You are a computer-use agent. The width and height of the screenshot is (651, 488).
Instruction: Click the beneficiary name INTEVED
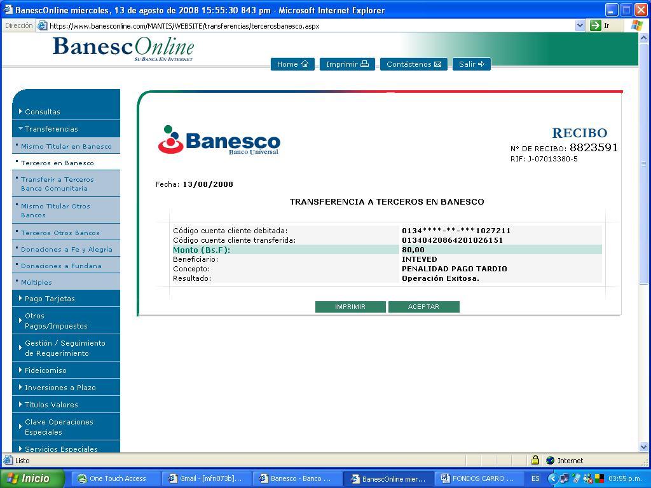coord(420,259)
